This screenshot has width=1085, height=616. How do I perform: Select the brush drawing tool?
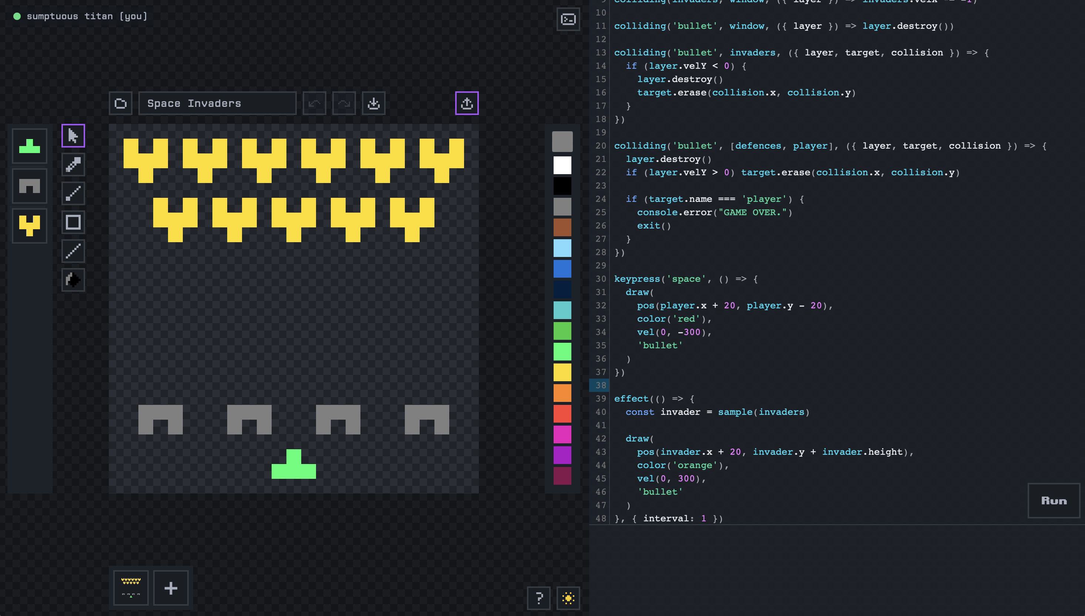pyautogui.click(x=73, y=193)
